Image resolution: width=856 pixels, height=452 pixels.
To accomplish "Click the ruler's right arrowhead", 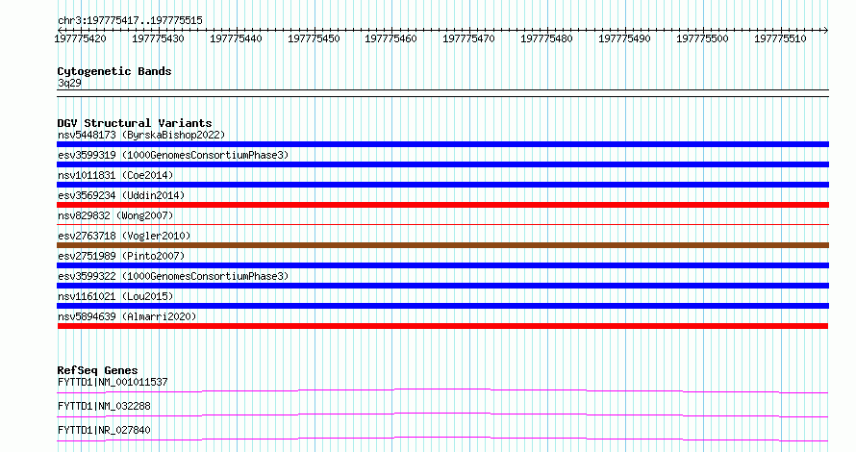I will pyautogui.click(x=826, y=30).
